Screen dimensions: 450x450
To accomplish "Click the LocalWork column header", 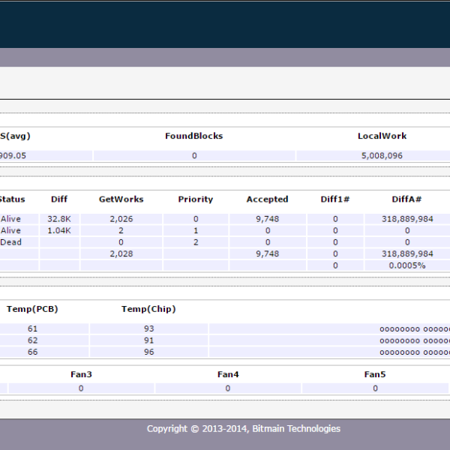I will click(382, 136).
